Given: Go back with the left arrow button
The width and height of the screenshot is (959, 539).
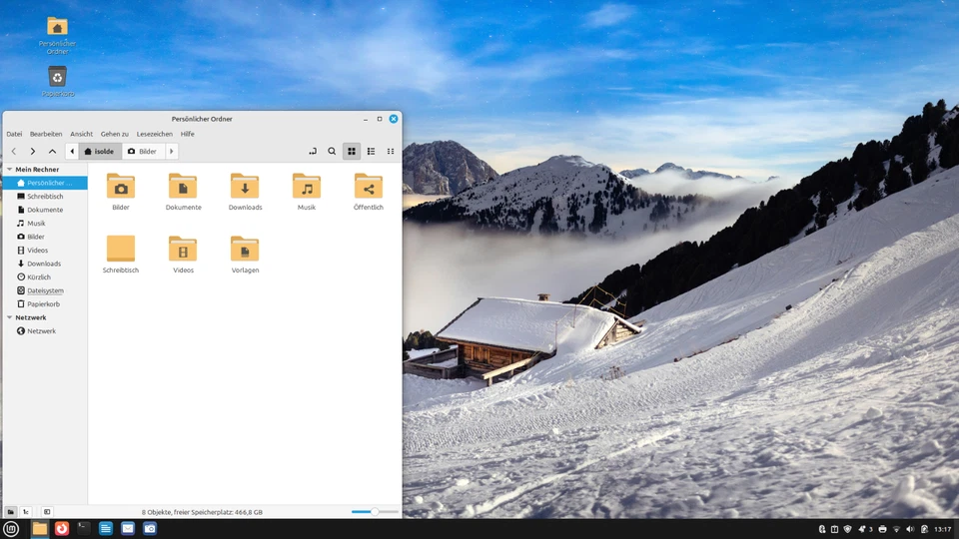Looking at the screenshot, I should [x=13, y=151].
